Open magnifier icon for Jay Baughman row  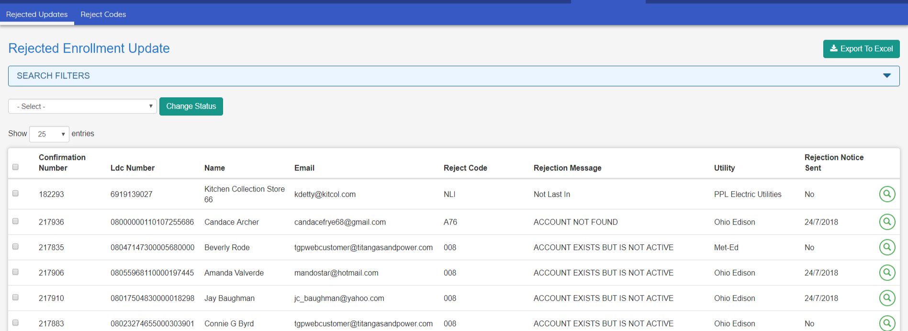coord(887,298)
